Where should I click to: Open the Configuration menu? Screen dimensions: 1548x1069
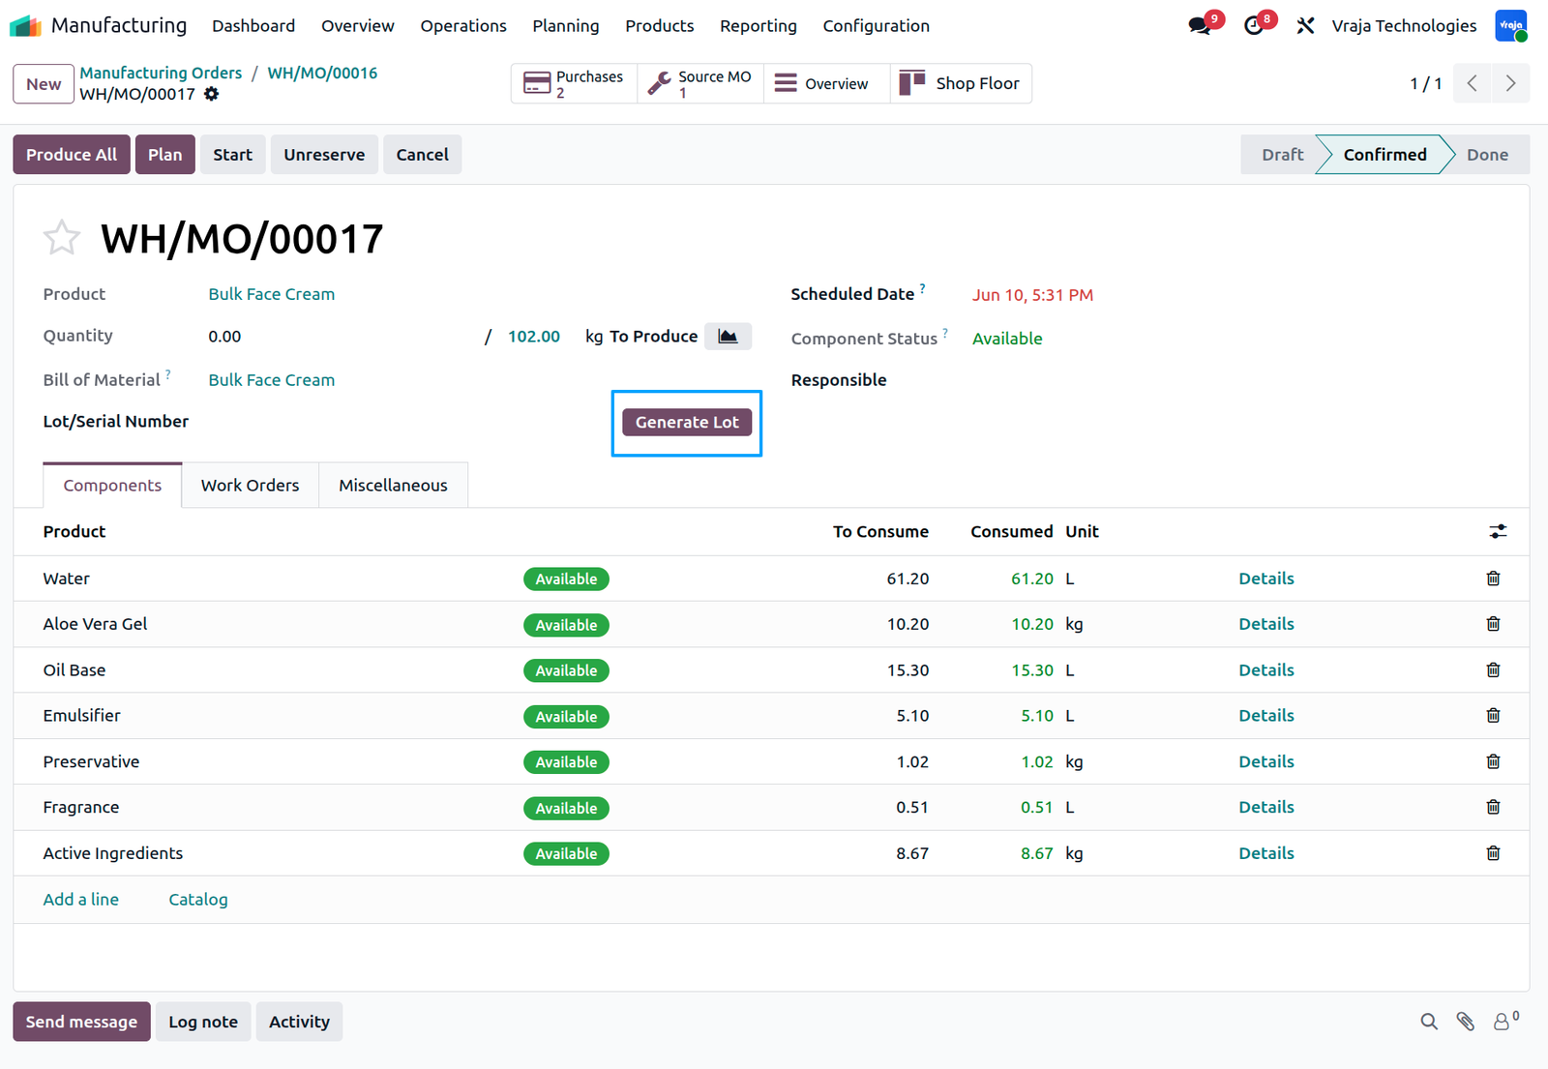click(x=877, y=26)
